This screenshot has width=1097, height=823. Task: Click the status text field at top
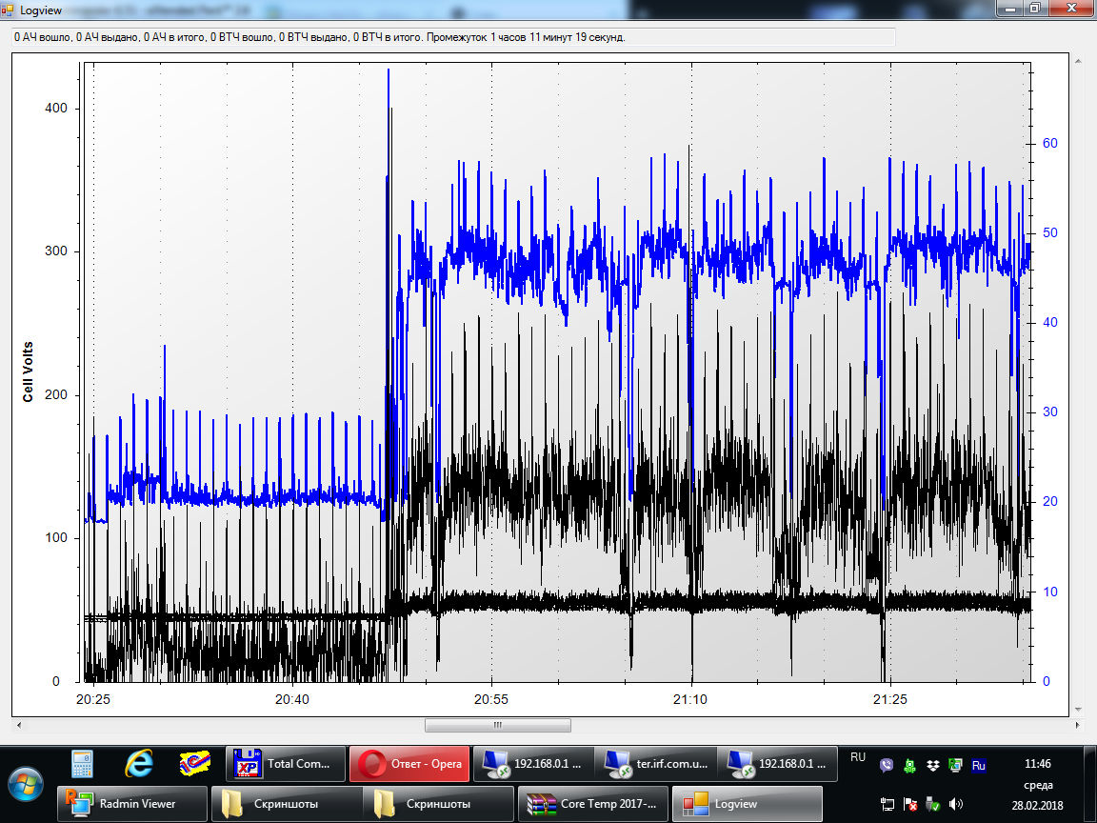(453, 37)
